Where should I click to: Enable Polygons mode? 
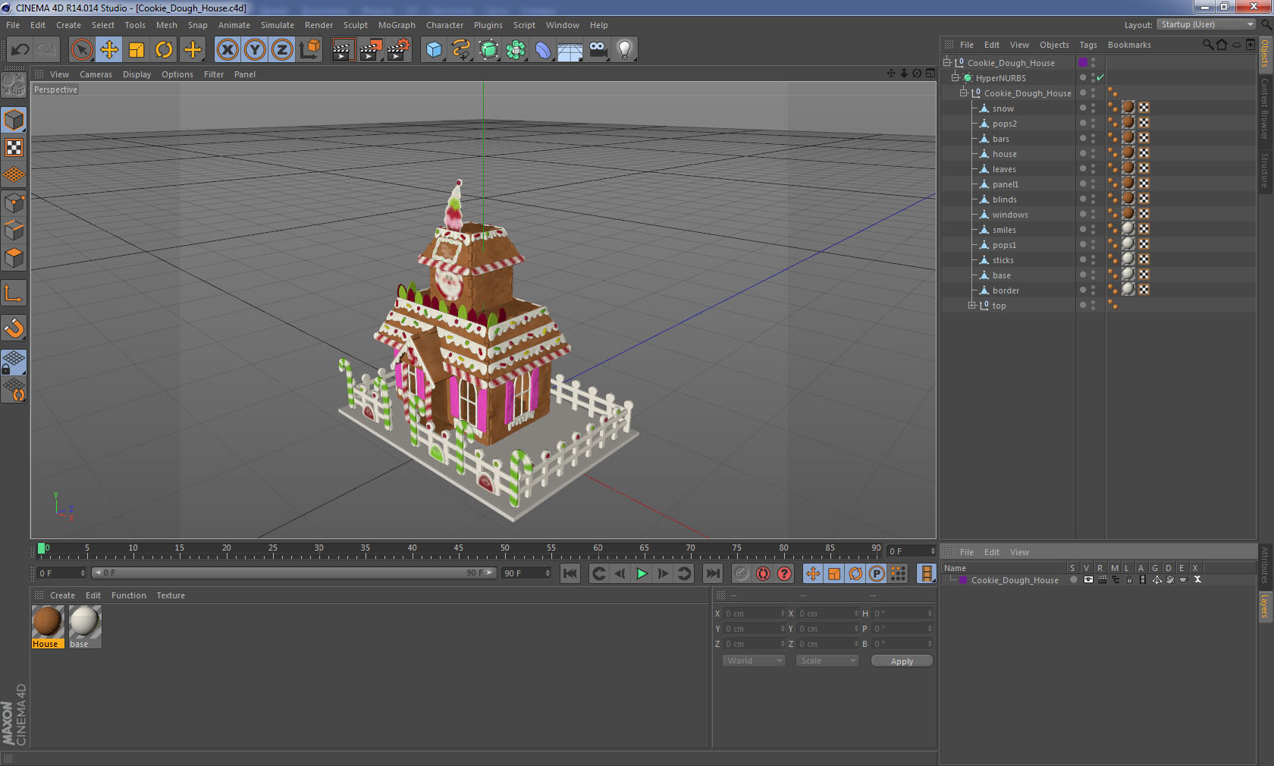click(x=14, y=258)
